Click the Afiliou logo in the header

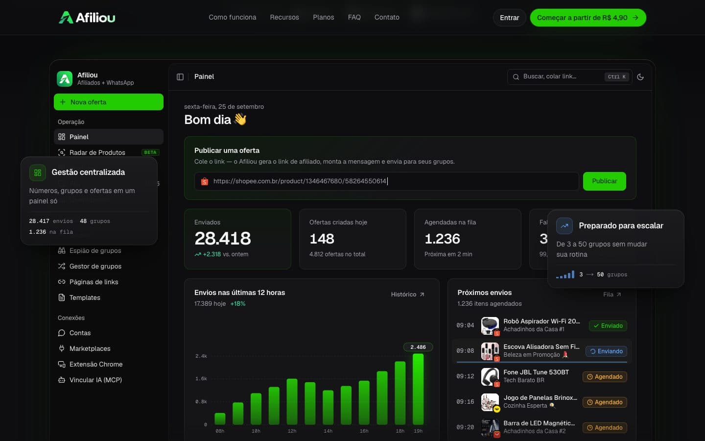(87, 18)
